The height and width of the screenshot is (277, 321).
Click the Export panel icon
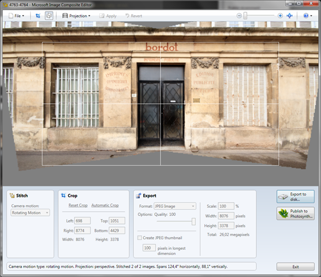coord(139,196)
